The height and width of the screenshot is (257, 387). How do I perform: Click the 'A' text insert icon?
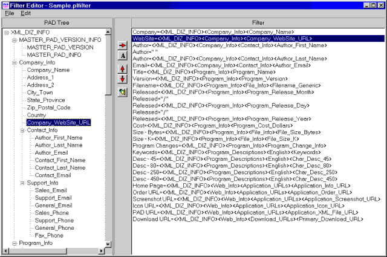pos(123,55)
